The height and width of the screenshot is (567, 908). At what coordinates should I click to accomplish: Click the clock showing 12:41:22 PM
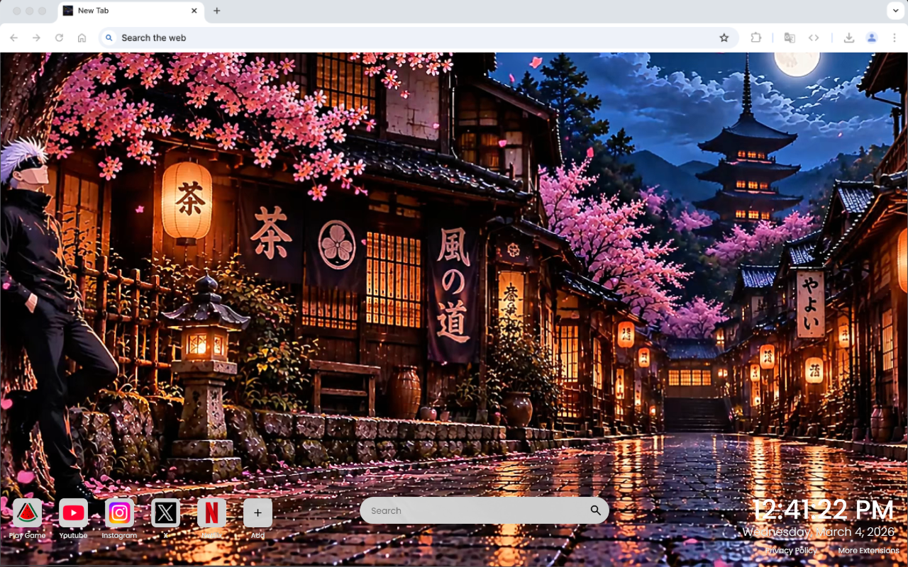(x=824, y=510)
